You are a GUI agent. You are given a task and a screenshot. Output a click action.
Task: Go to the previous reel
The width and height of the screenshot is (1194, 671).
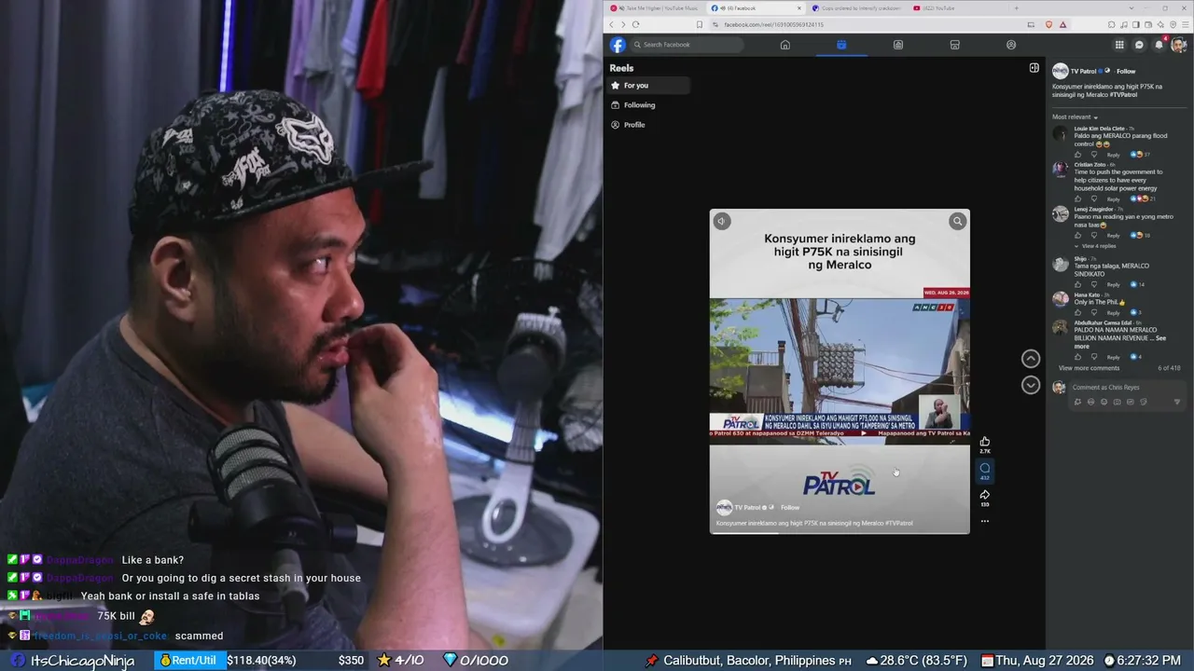coord(1031,359)
